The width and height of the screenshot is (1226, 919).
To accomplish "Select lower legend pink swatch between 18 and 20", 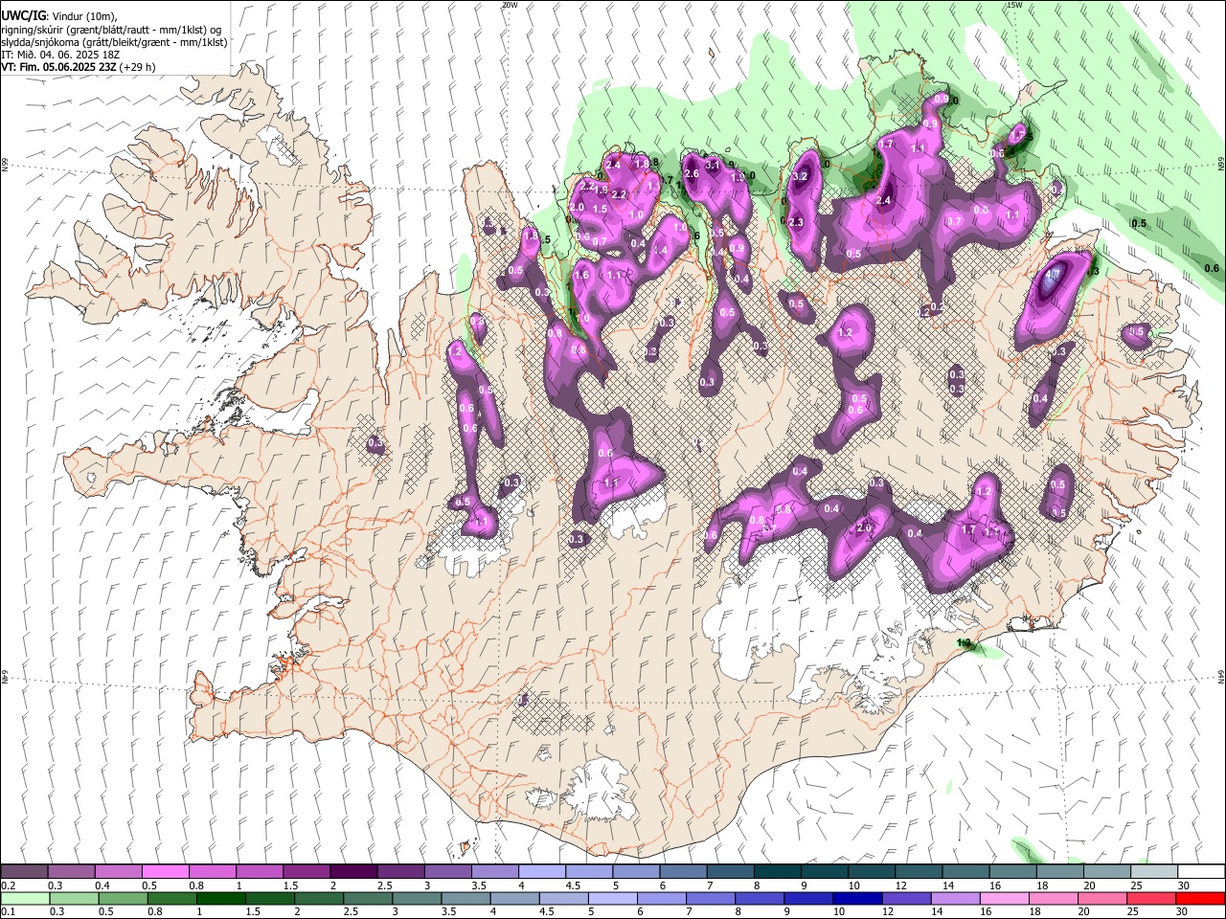I will [1055, 898].
